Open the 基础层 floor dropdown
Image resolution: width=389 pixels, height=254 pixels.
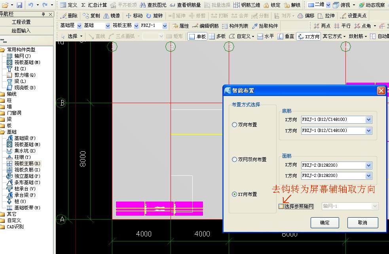[x=79, y=26]
